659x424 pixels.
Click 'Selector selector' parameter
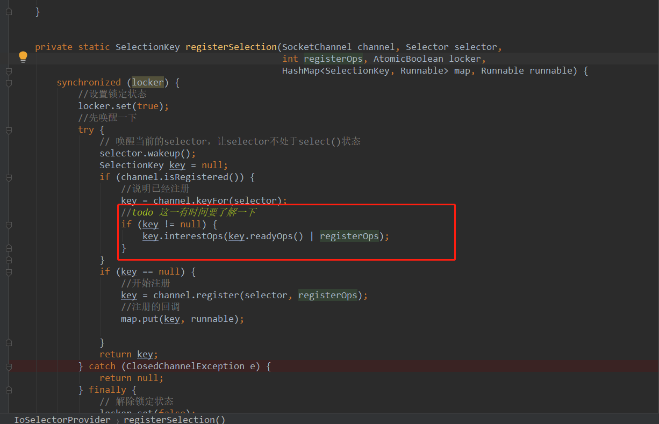(452, 47)
